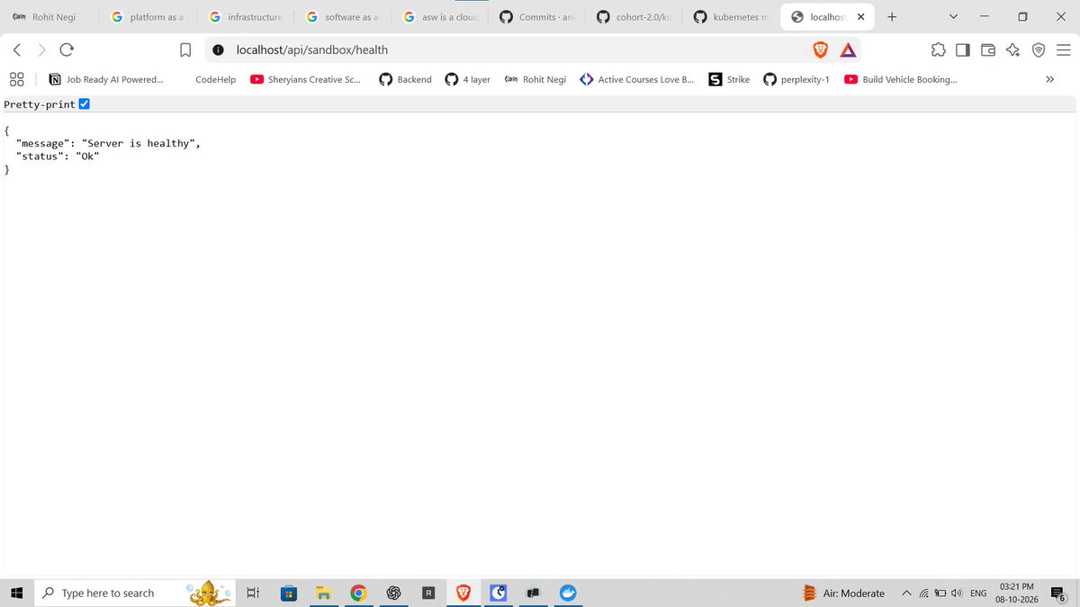The height and width of the screenshot is (607, 1080).
Task: Switch to the cohort-2.0 GitHub tab
Action: pos(634,17)
